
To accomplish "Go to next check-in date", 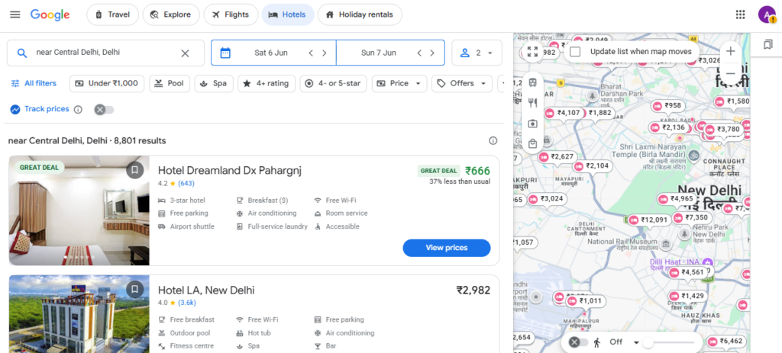I will (324, 53).
